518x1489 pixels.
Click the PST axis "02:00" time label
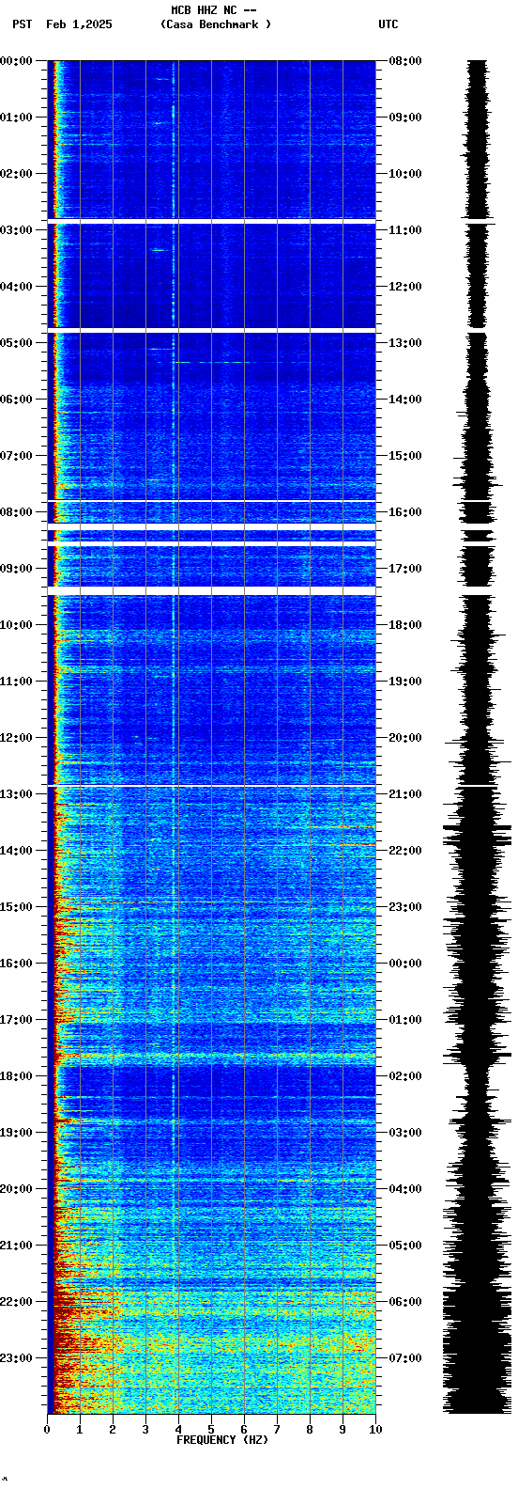point(16,174)
